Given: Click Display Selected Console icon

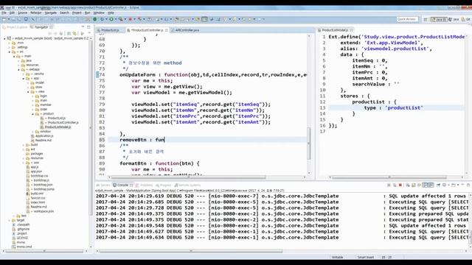Looking at the screenshot, I should pyautogui.click(x=445, y=185).
